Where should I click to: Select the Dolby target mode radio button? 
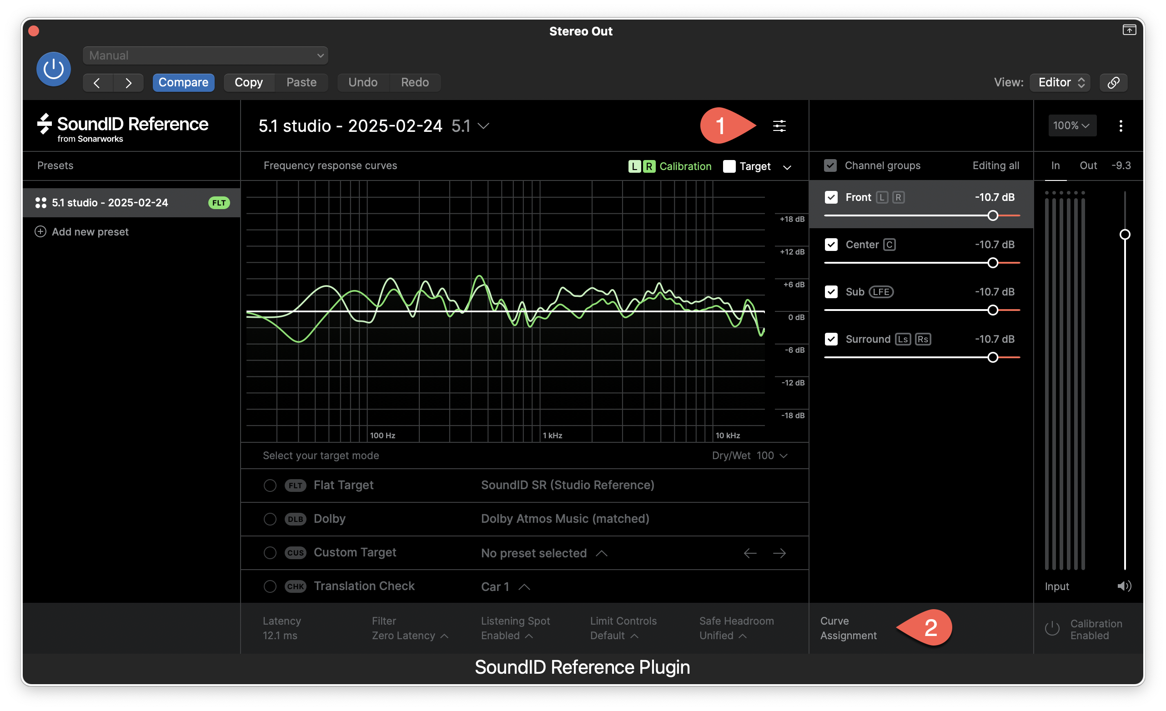(270, 519)
